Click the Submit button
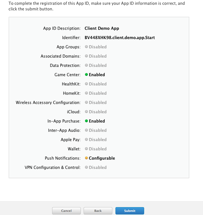Image resolution: width=203 pixels, height=215 pixels. 130,211
